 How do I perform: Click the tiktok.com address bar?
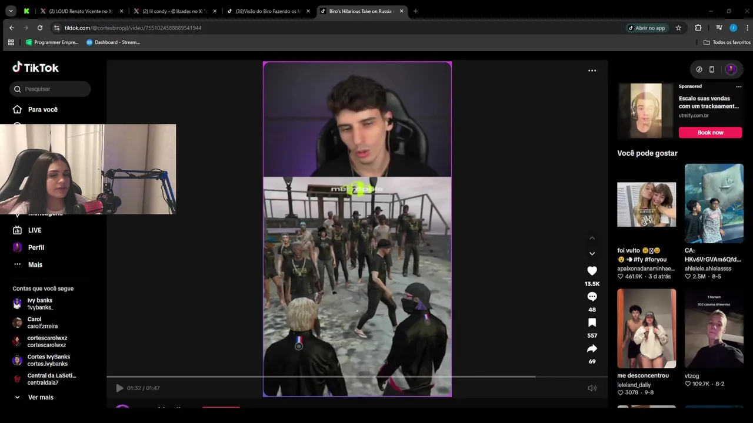341,28
